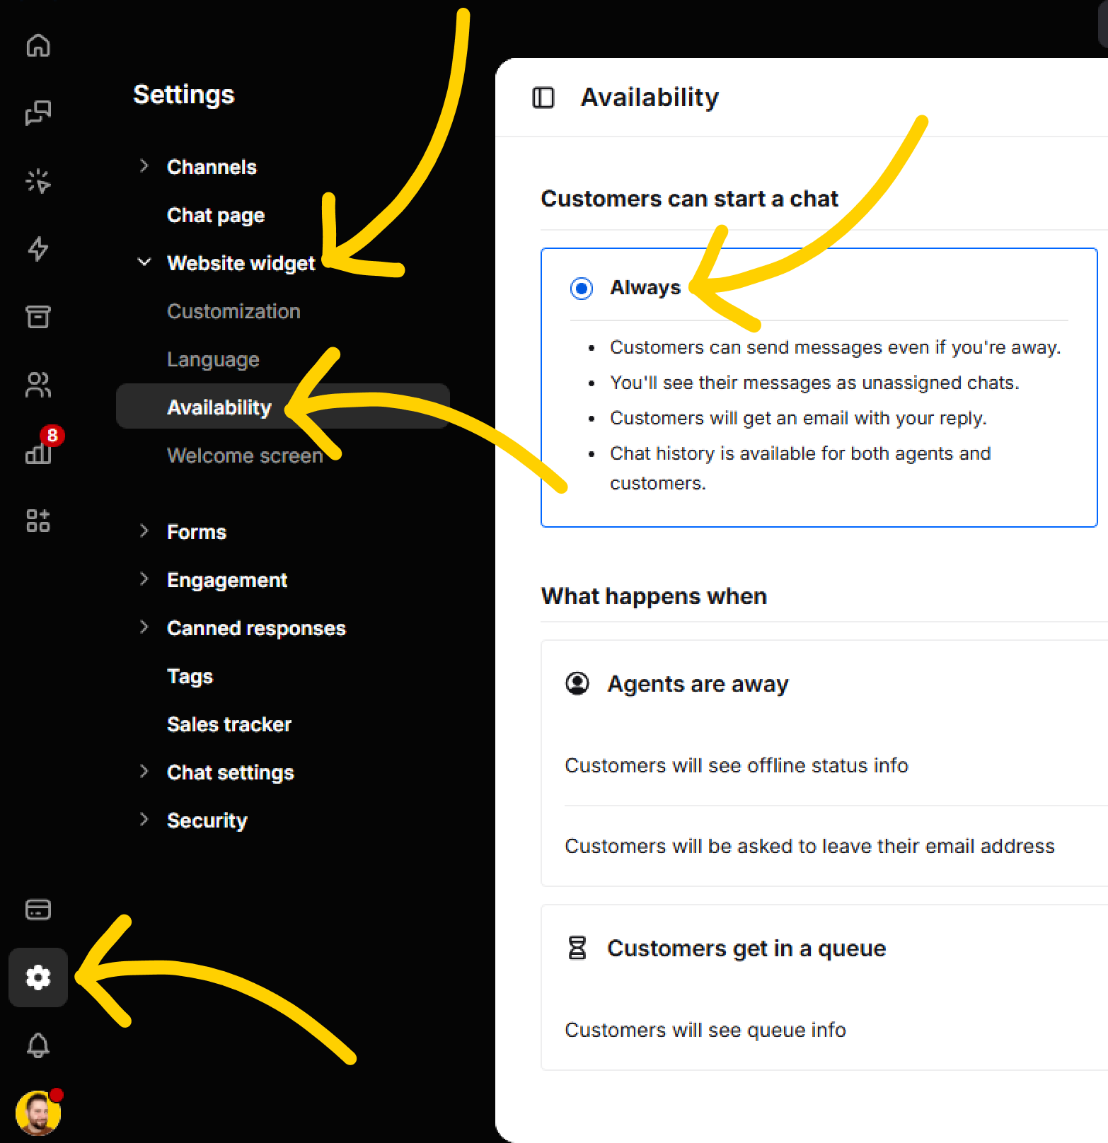Open the Automation lightning icon
This screenshot has height=1143, width=1108.
(37, 249)
